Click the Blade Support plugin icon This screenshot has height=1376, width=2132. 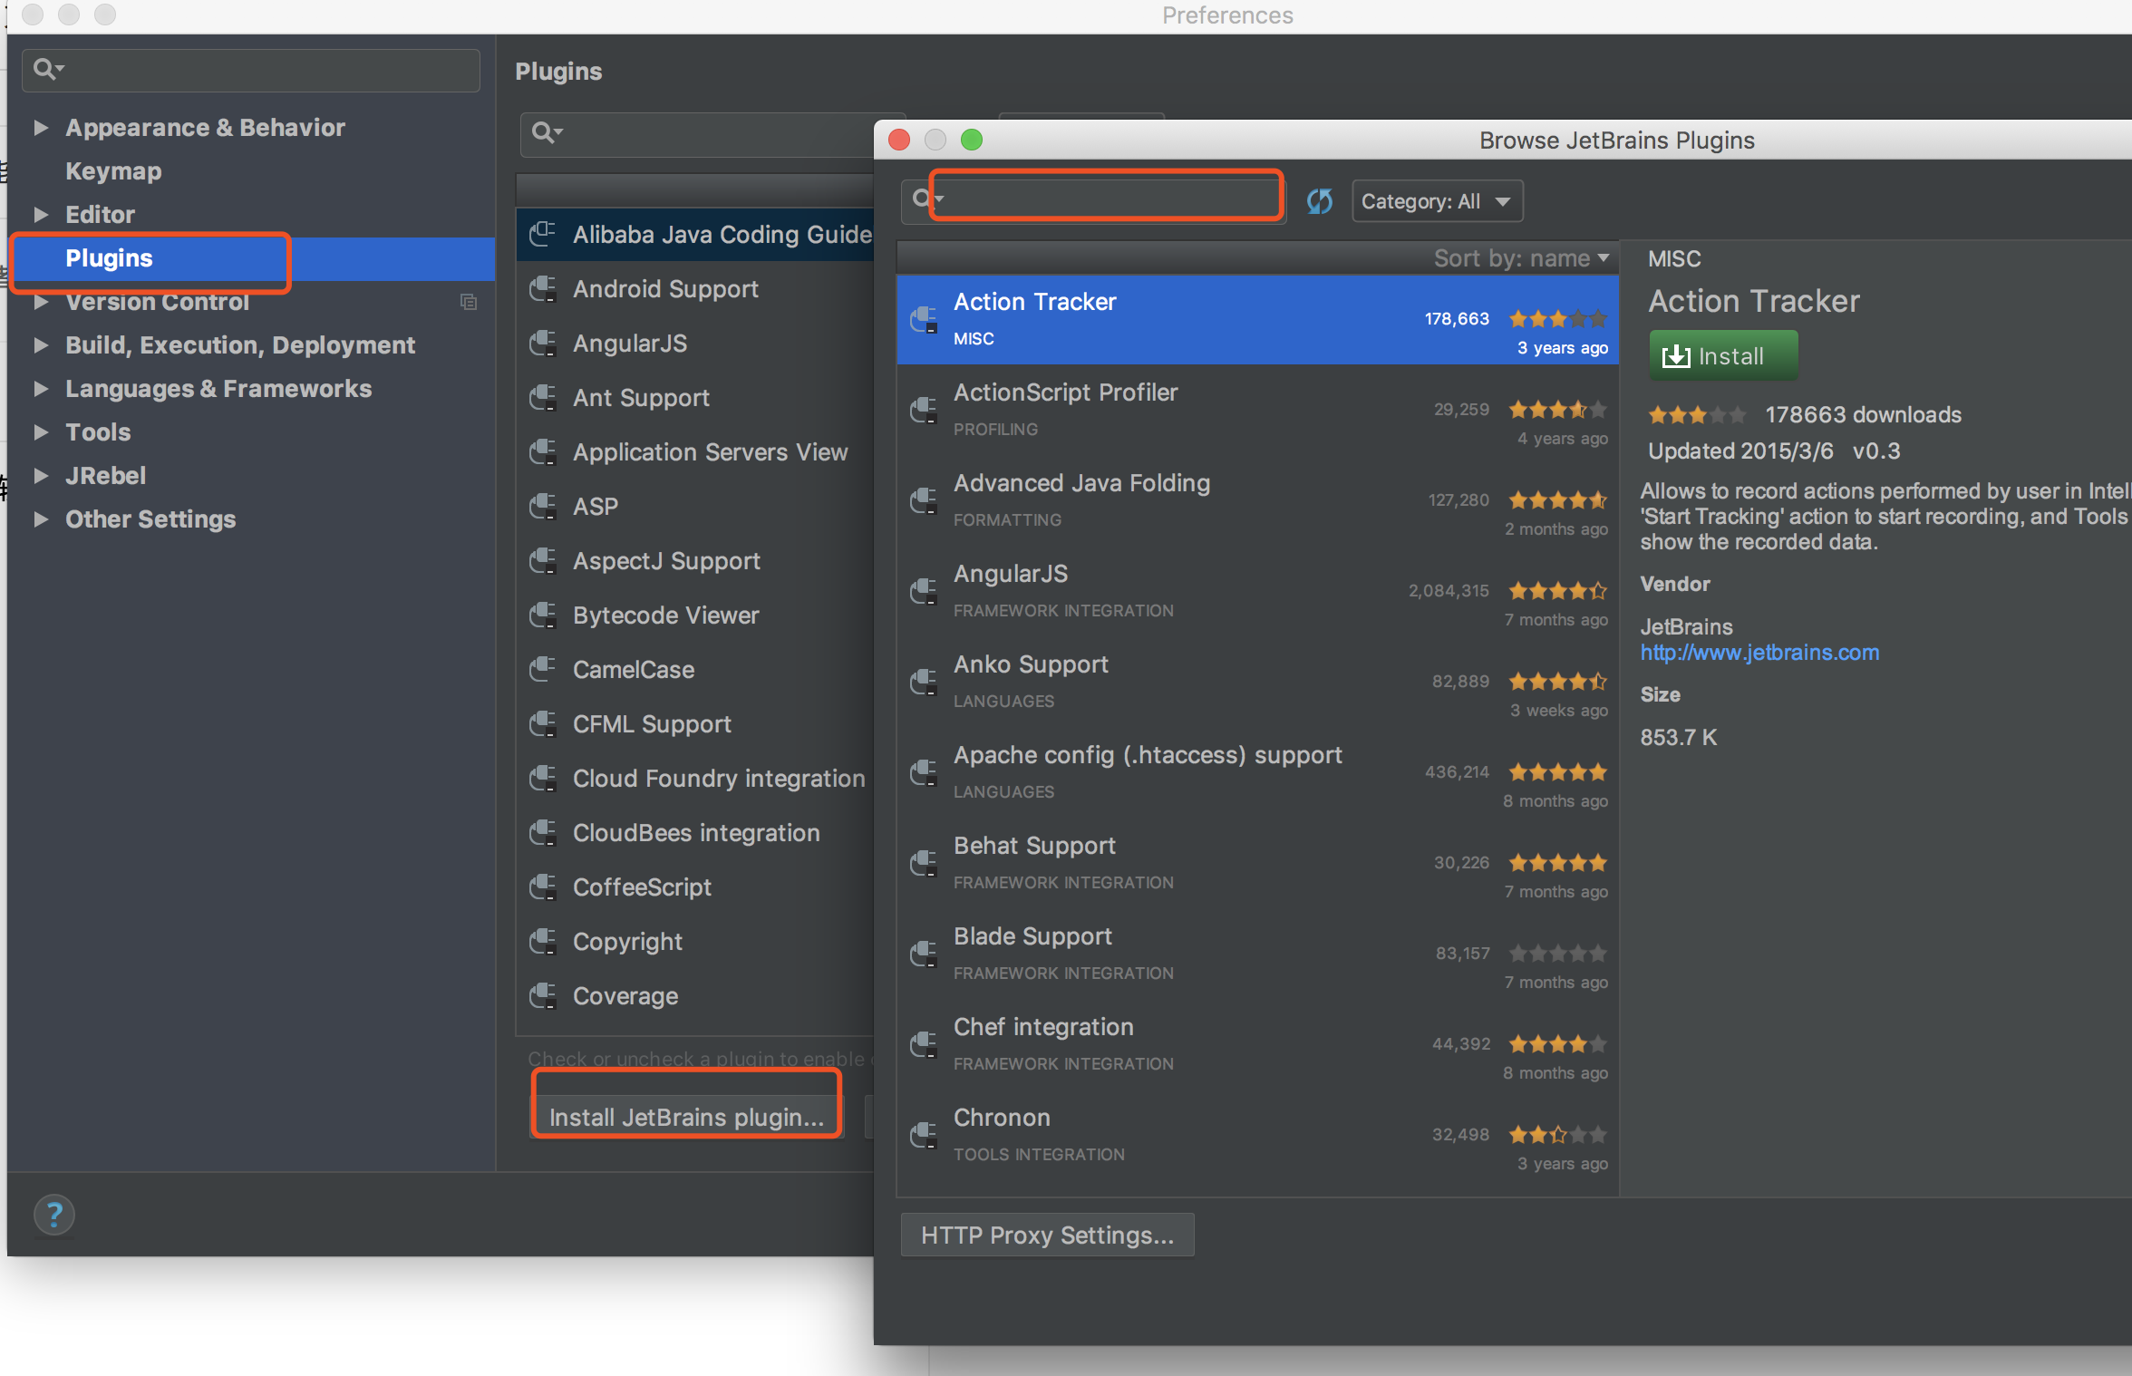924,954
